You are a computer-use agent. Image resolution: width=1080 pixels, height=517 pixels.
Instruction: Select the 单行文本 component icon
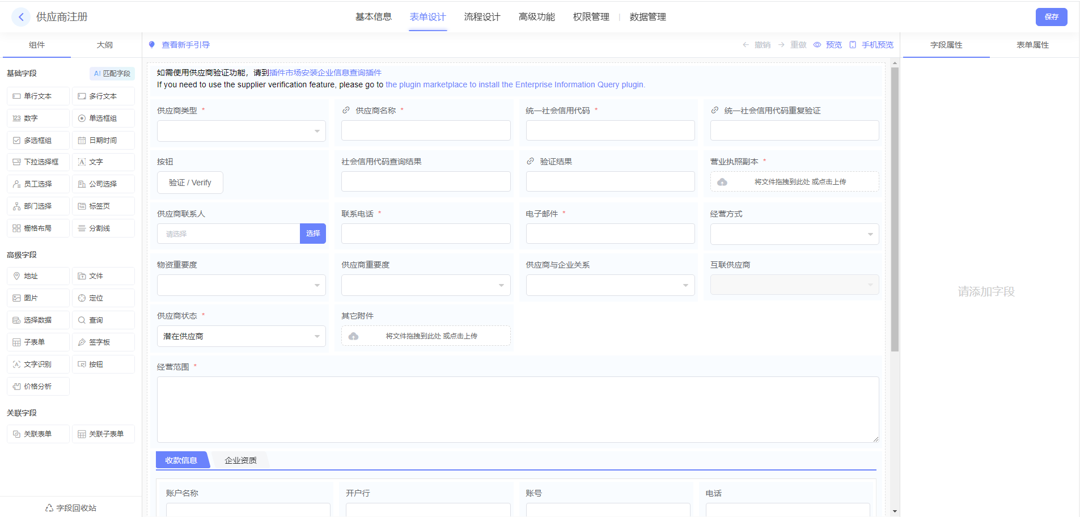(17, 96)
